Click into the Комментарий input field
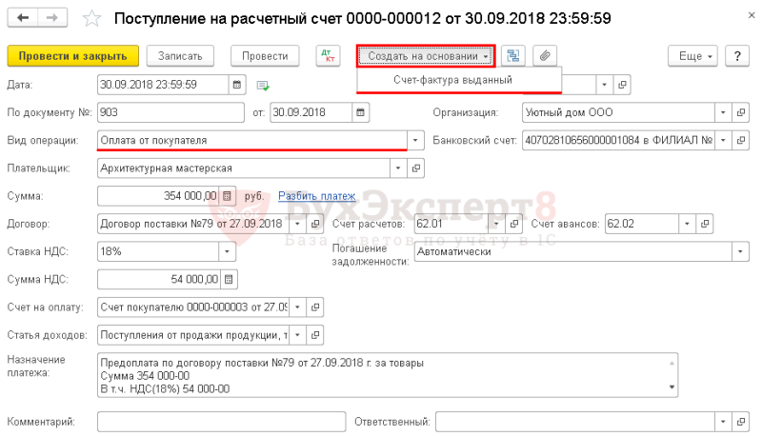Screen dimensions: 762x436 (x=222, y=422)
